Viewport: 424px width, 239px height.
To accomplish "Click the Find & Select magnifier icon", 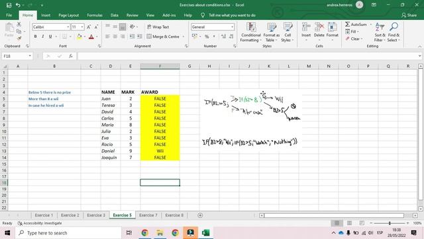I will point(394,27).
